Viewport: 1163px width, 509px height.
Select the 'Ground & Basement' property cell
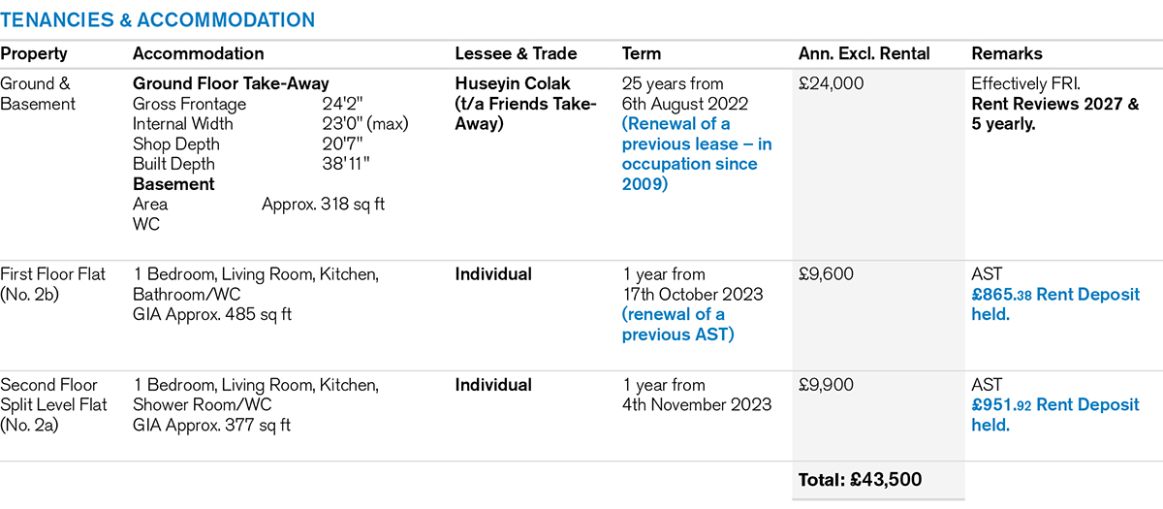(x=37, y=94)
